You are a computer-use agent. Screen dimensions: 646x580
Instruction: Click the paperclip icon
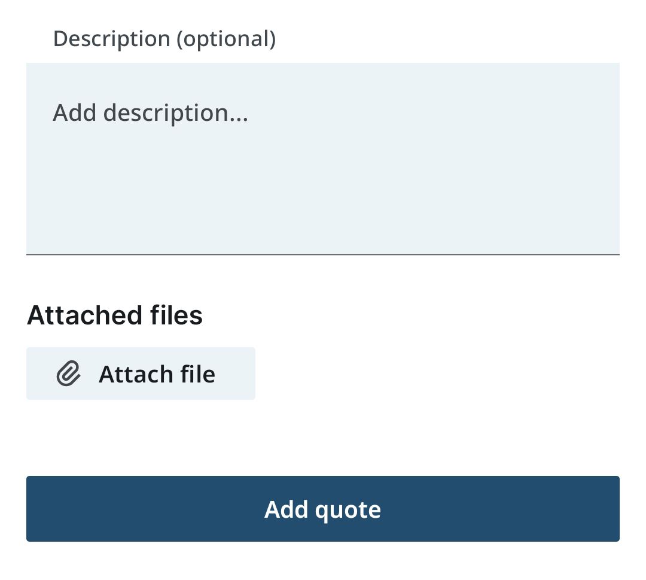(x=68, y=373)
